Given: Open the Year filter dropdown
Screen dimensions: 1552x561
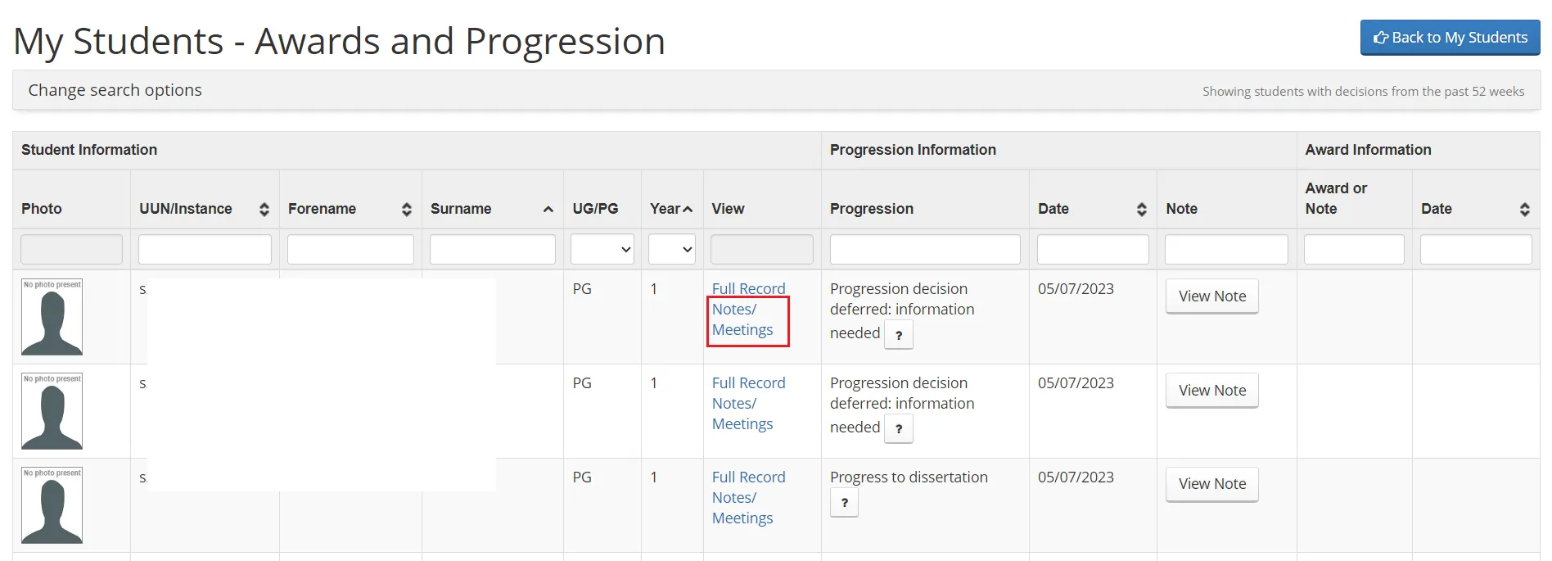Looking at the screenshot, I should pyautogui.click(x=671, y=249).
